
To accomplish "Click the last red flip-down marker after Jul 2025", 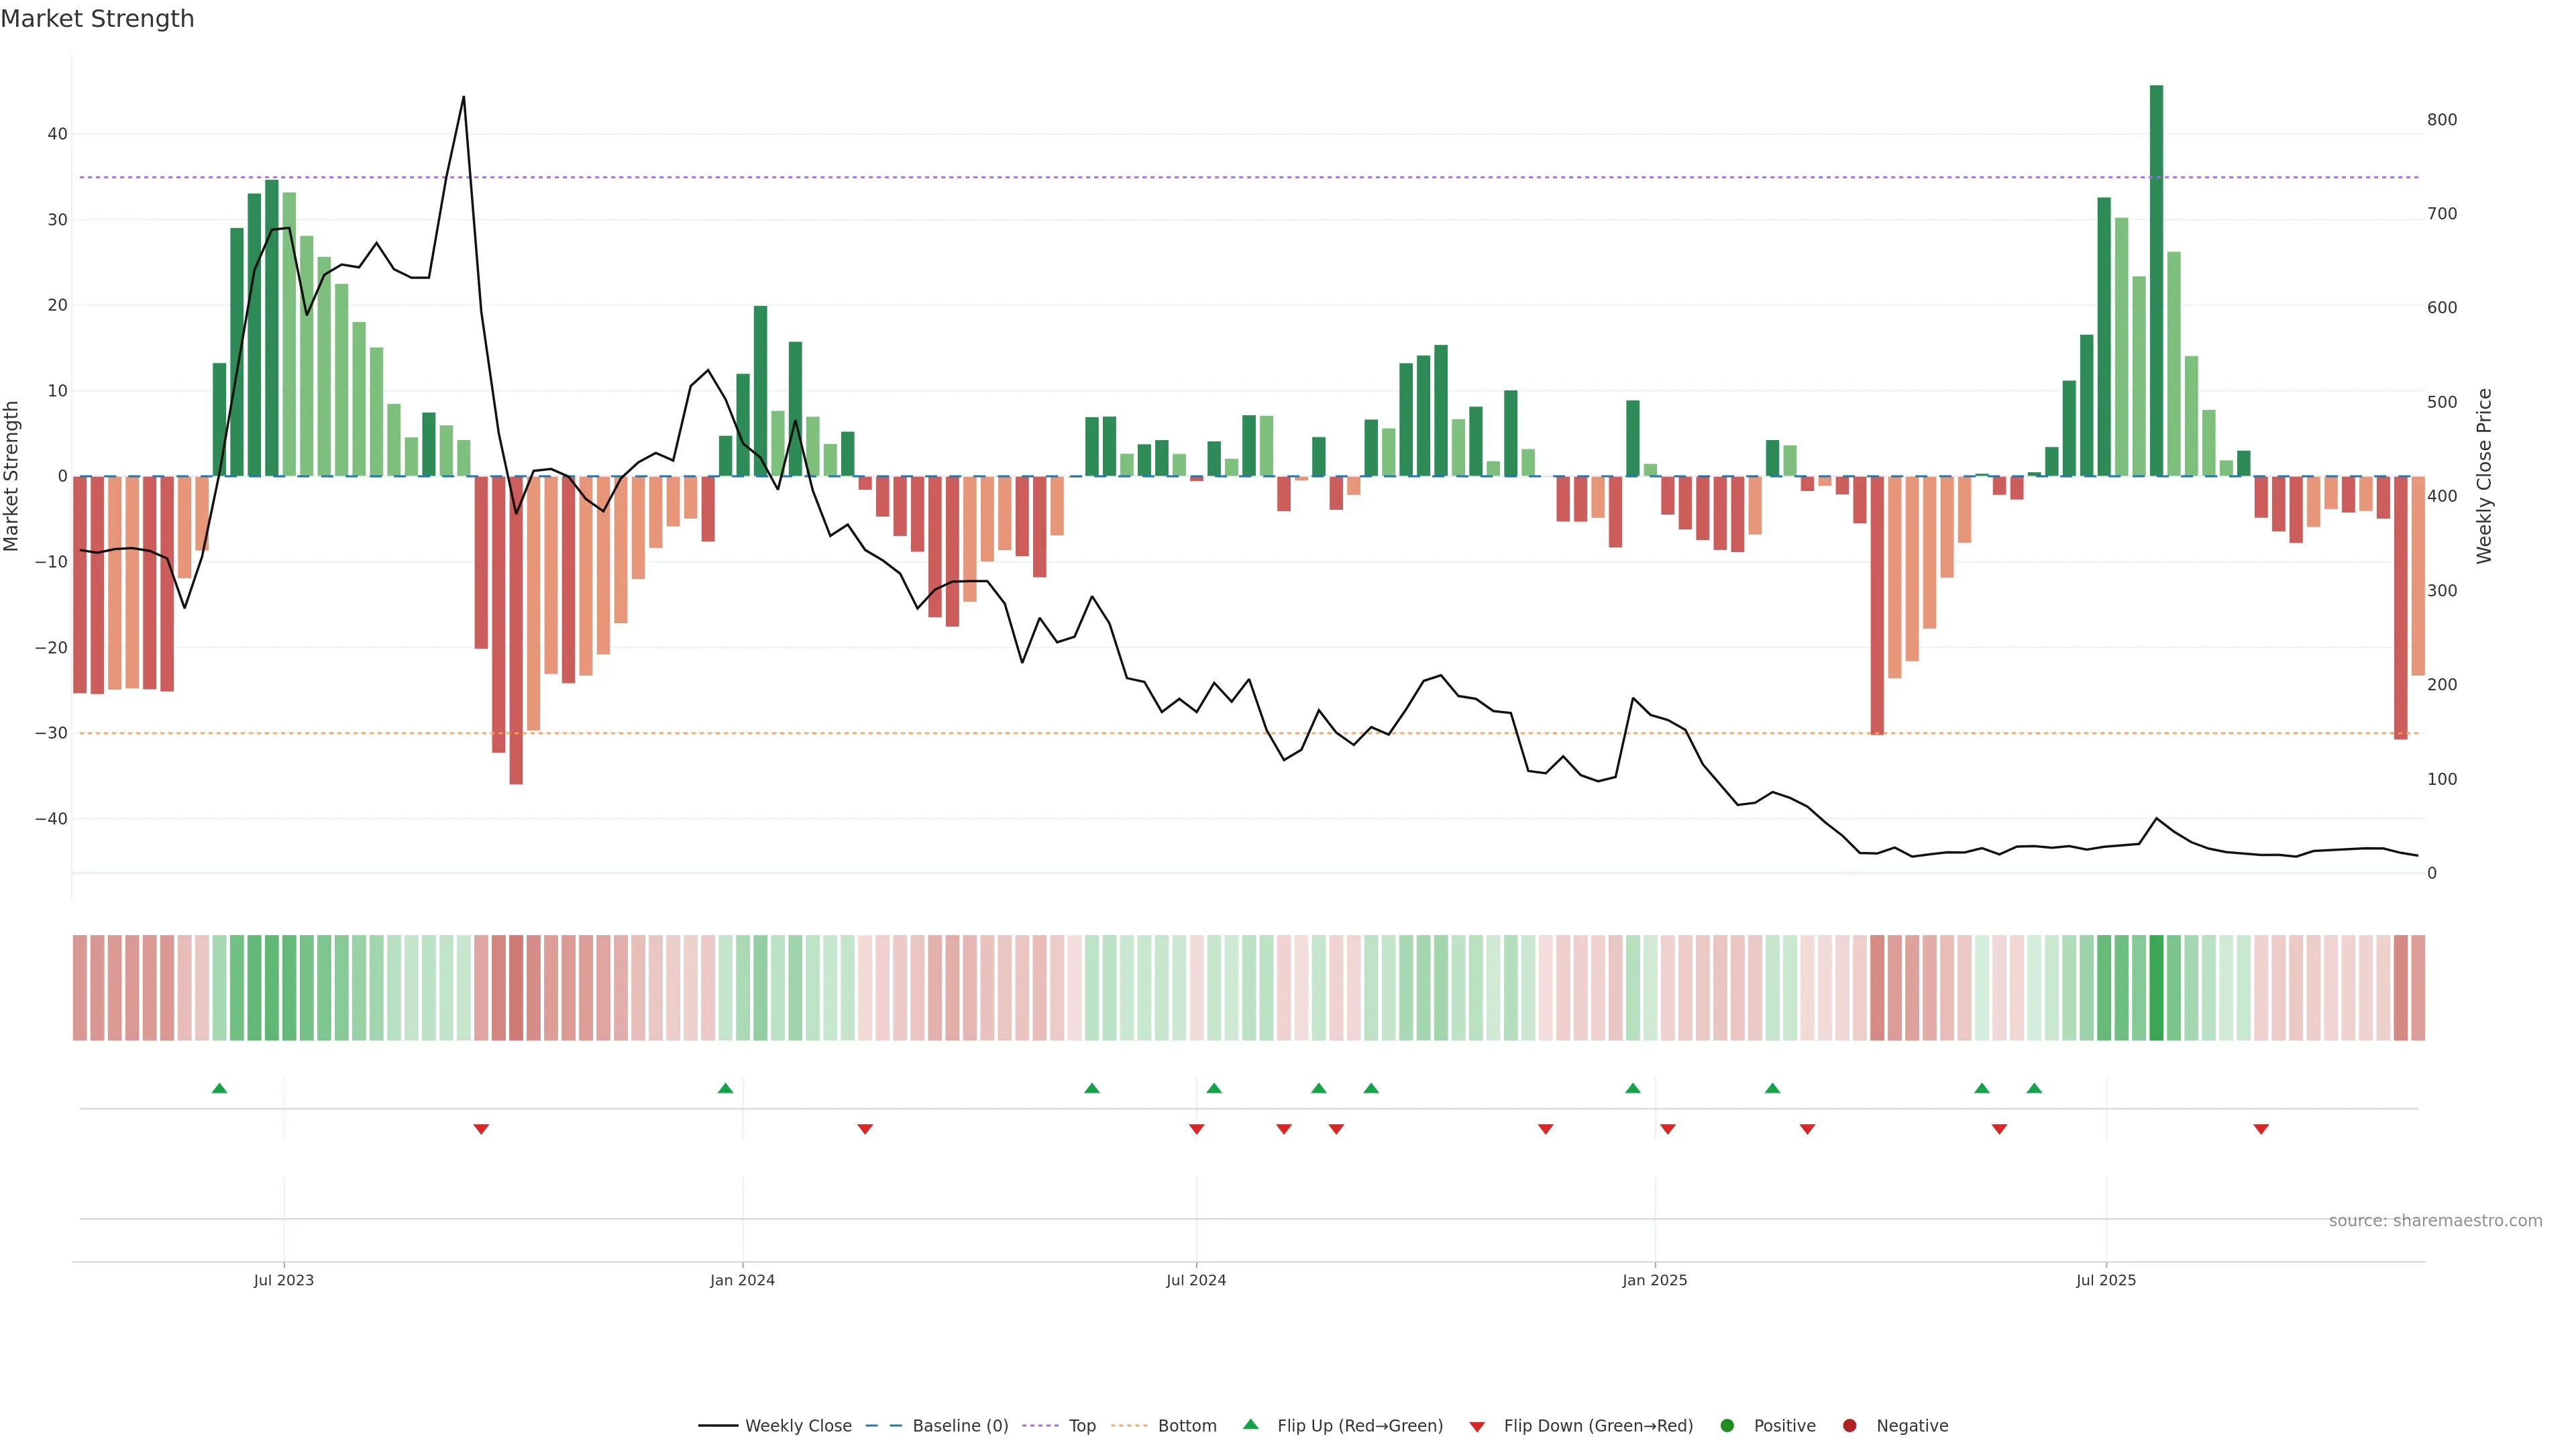I will (x=2261, y=1129).
